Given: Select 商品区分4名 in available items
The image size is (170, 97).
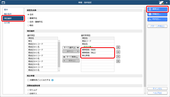Looking at the screenshot, I should coord(42,64).
